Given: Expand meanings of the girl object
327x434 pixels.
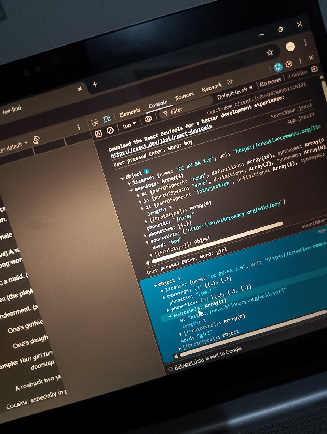Looking at the screenshot, I should (164, 297).
